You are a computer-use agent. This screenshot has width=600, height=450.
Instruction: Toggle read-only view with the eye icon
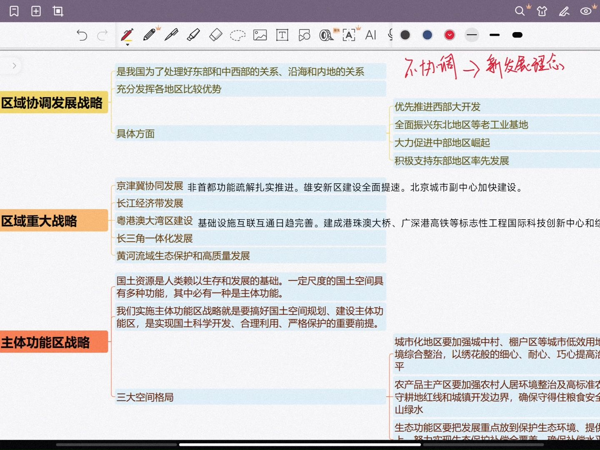coord(586,11)
